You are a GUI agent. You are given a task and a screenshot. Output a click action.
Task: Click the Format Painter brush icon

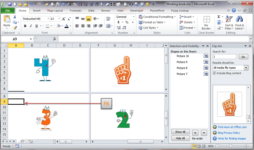coord(15,28)
